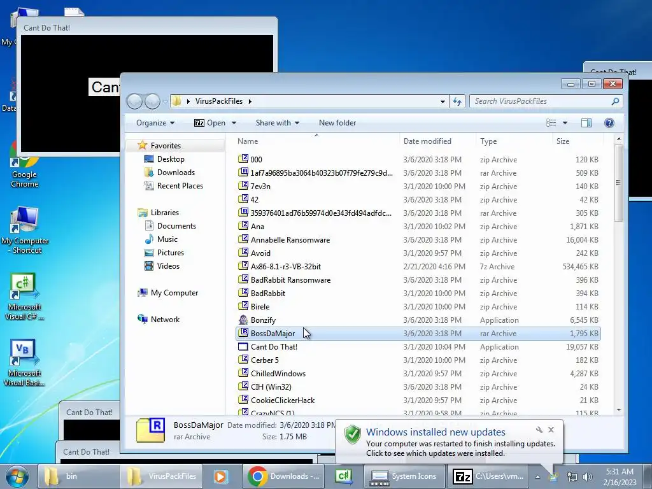Viewport: 652px width, 489px height.
Task: Click the Open toolbar button
Action: (x=210, y=123)
